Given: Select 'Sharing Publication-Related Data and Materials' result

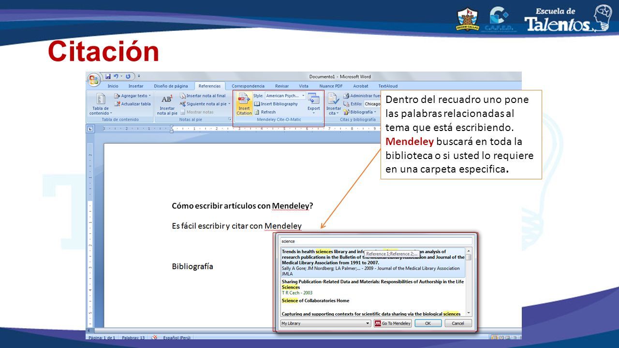Looking at the screenshot, I should [x=373, y=287].
